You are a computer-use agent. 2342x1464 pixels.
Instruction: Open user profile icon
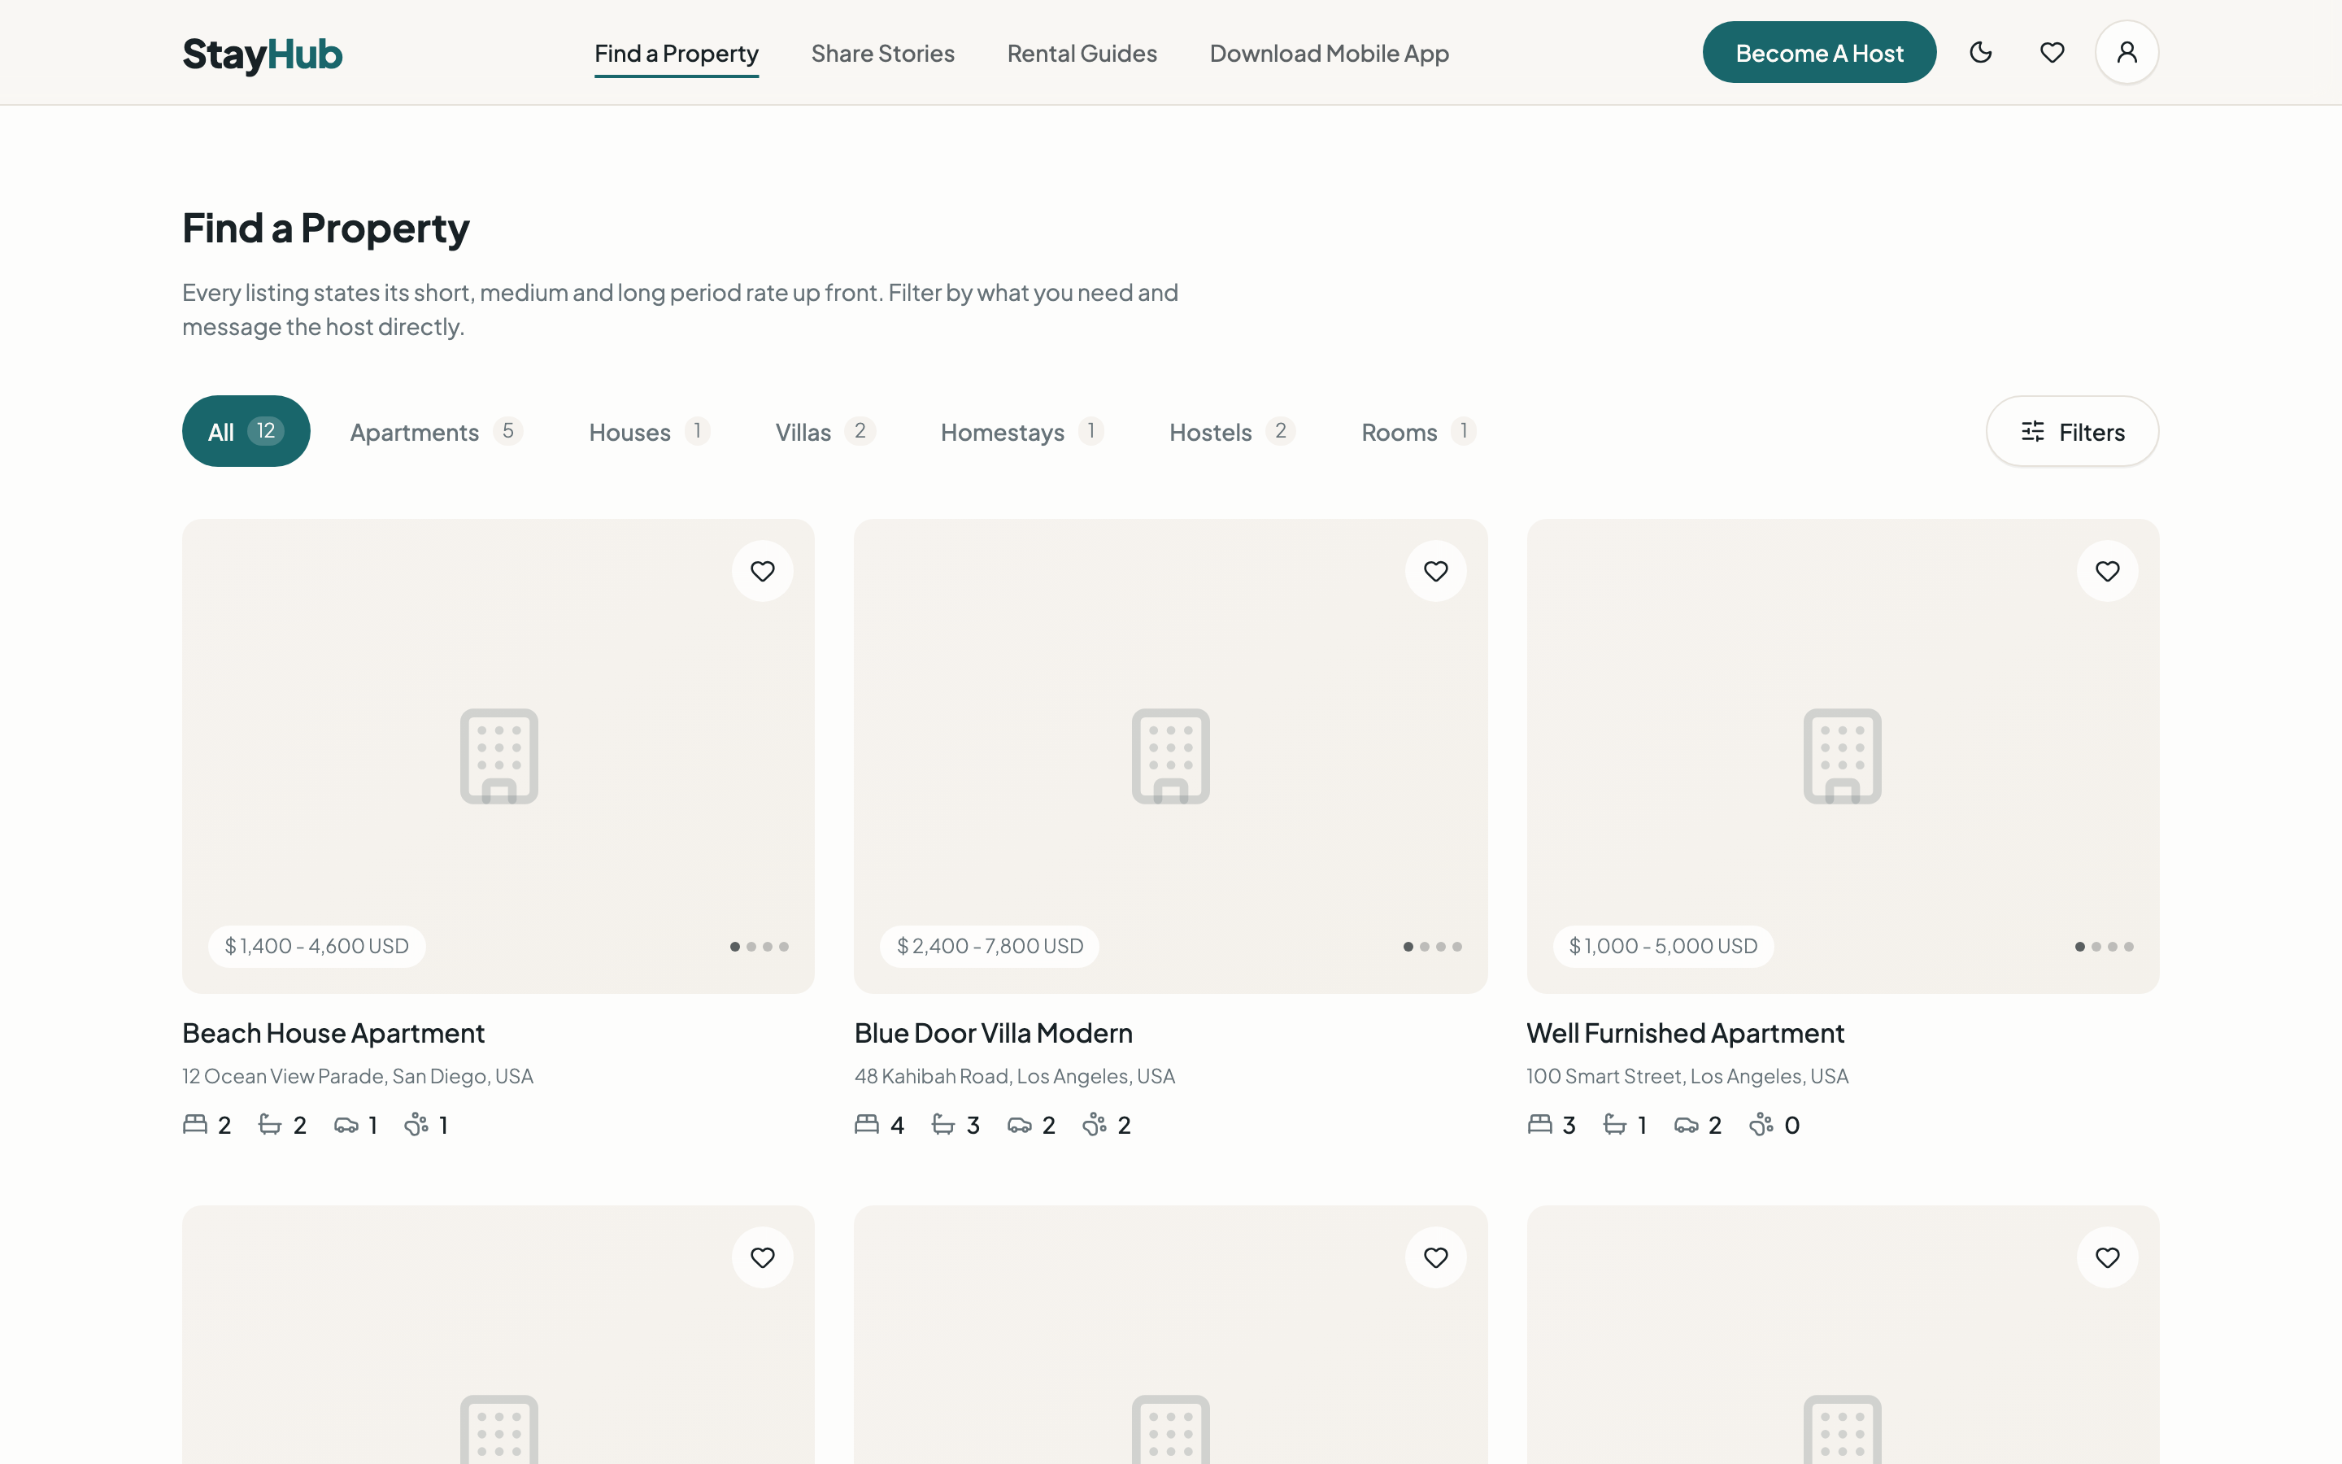[2127, 52]
